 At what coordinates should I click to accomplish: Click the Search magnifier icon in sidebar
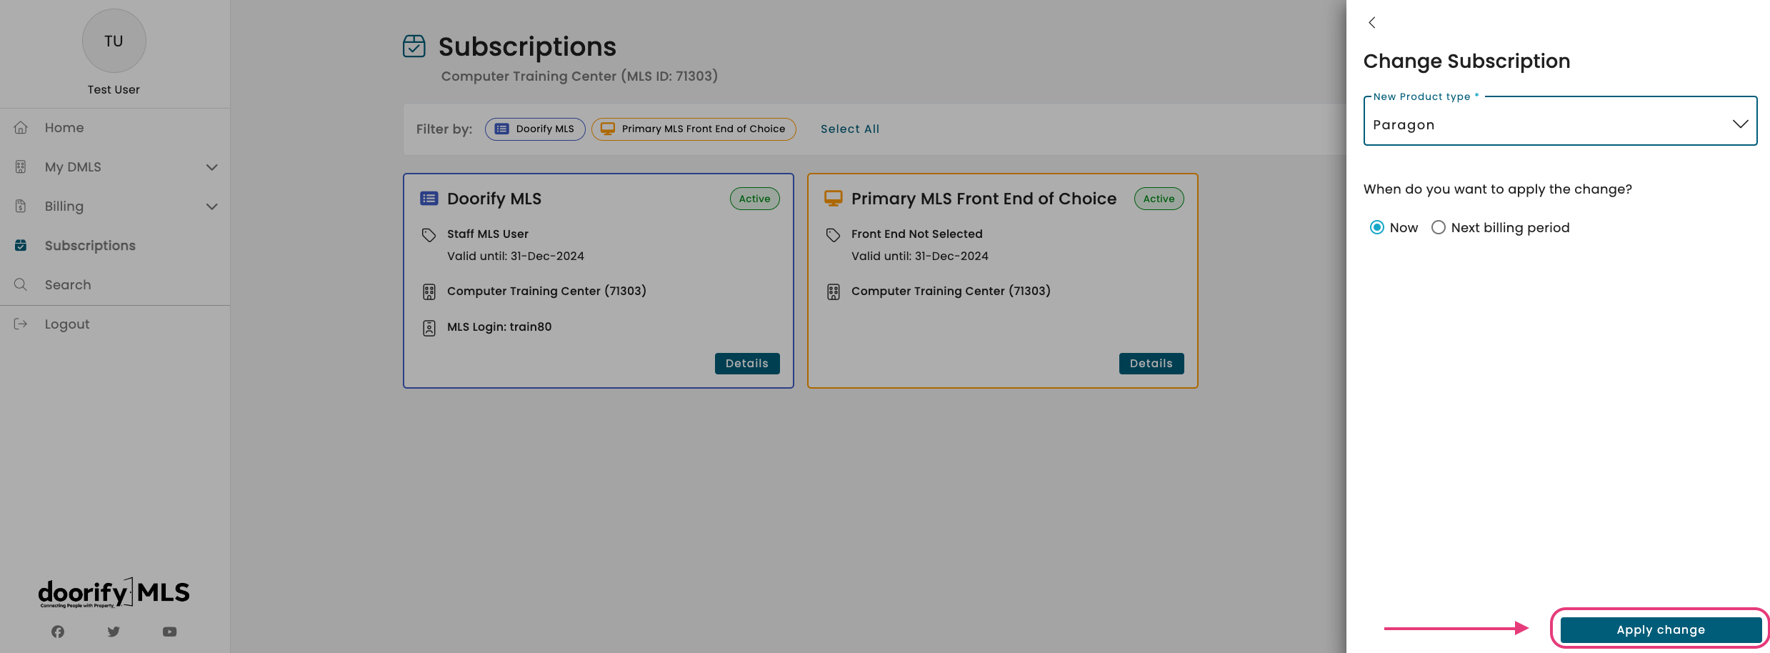click(21, 284)
